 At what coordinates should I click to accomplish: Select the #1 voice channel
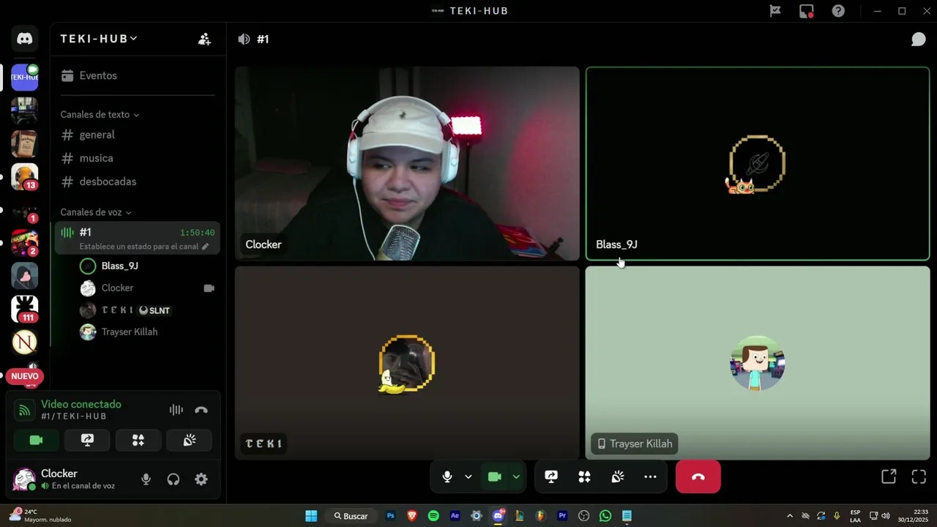(x=137, y=239)
